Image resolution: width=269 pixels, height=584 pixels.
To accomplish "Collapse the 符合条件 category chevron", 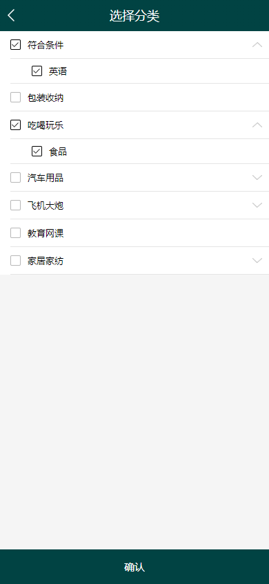I will (257, 45).
